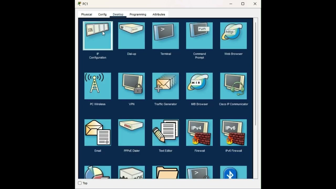Launch the Traffic Generator app
Image resolution: width=336 pixels, height=189 pixels.
pos(166,86)
